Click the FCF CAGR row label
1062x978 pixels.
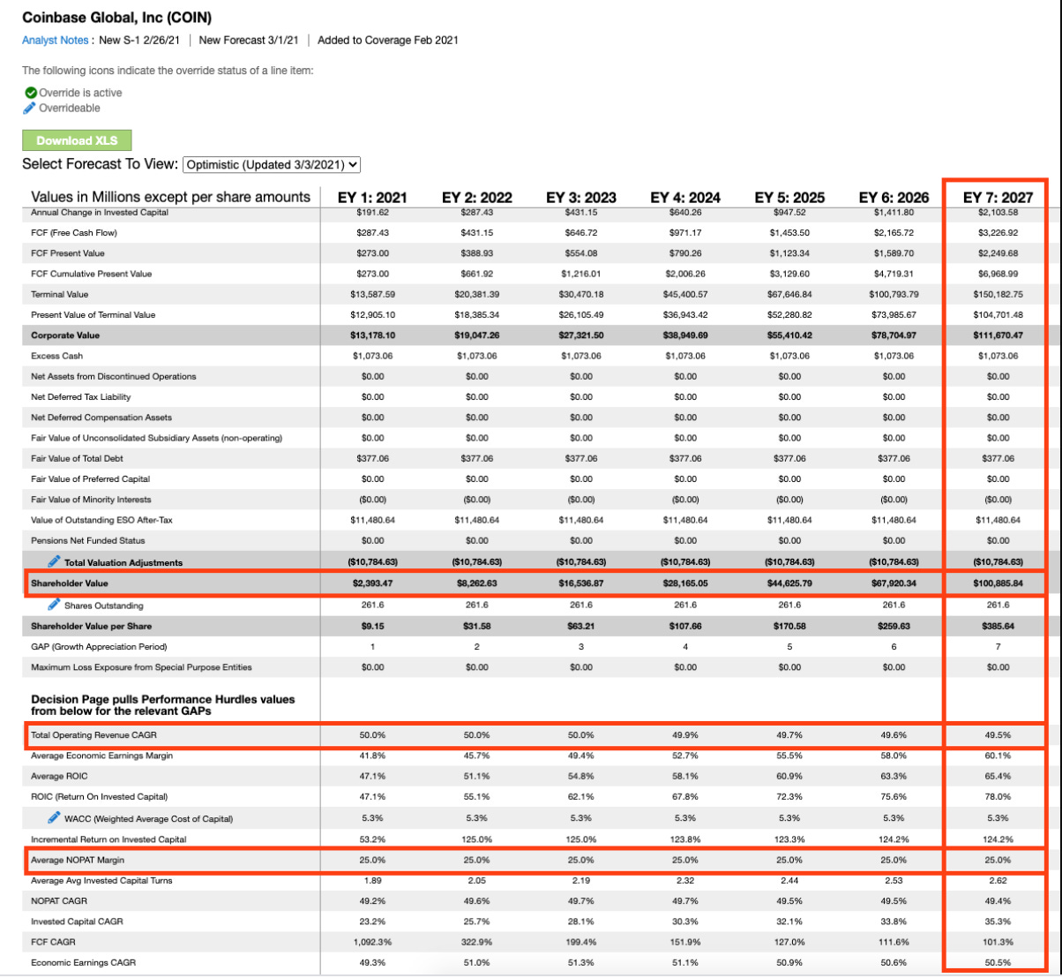pos(53,942)
